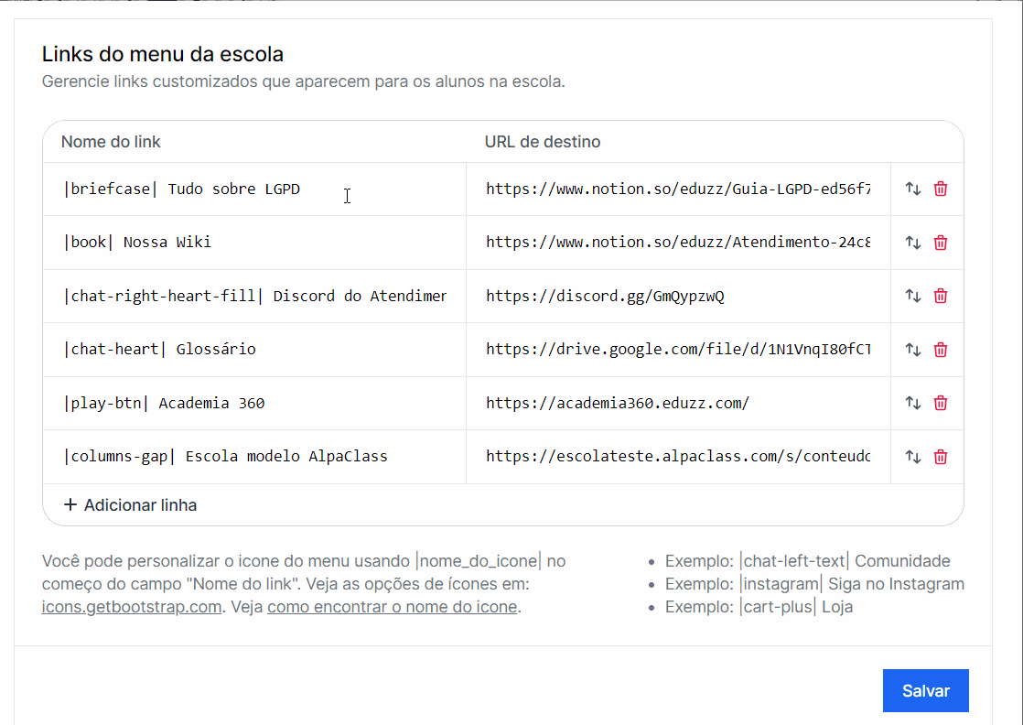Viewport: 1023px width, 725px height.
Task: Edit the Tudo sobre LGPD name field
Action: (x=254, y=189)
